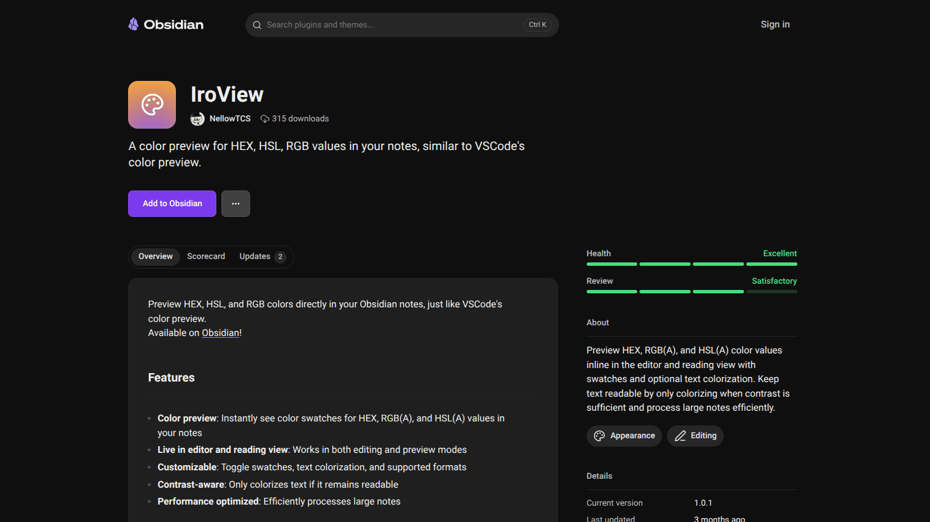The width and height of the screenshot is (930, 522).
Task: Click the Features heading
Action: 171,378
